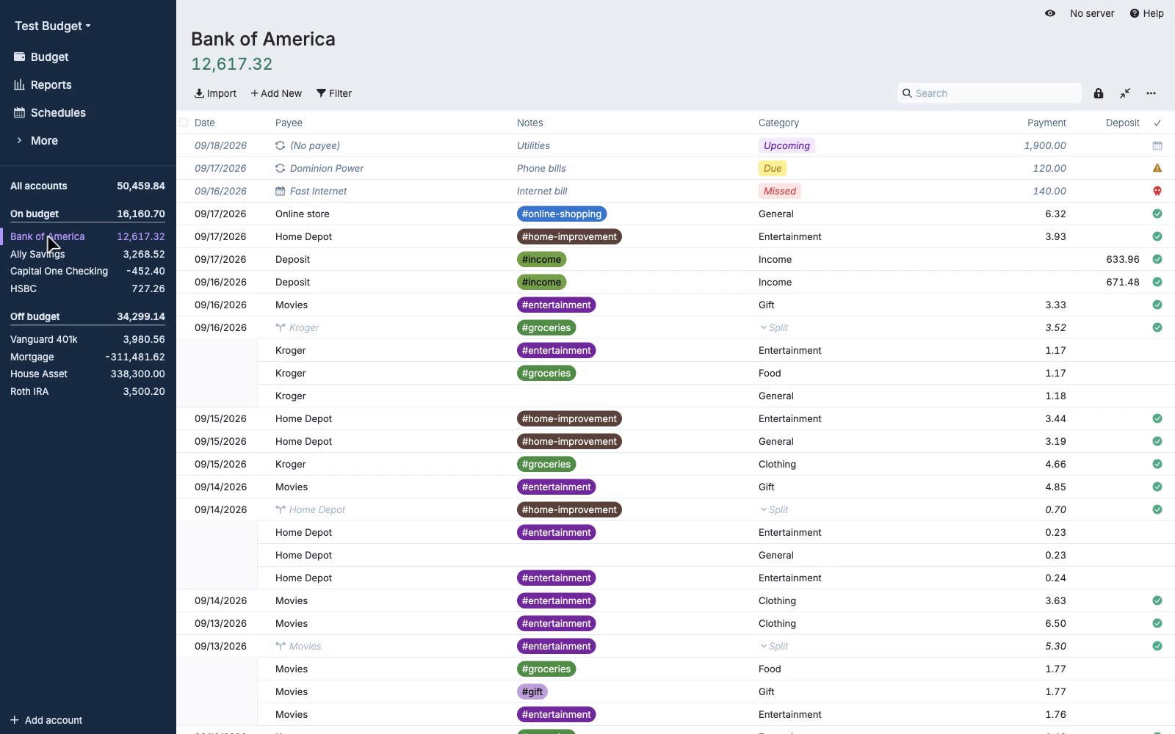Click recurring icon beside Dominion Power

click(x=280, y=168)
